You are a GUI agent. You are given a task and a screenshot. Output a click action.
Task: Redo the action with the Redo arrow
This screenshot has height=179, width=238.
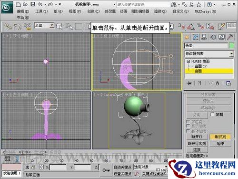click(x=50, y=4)
